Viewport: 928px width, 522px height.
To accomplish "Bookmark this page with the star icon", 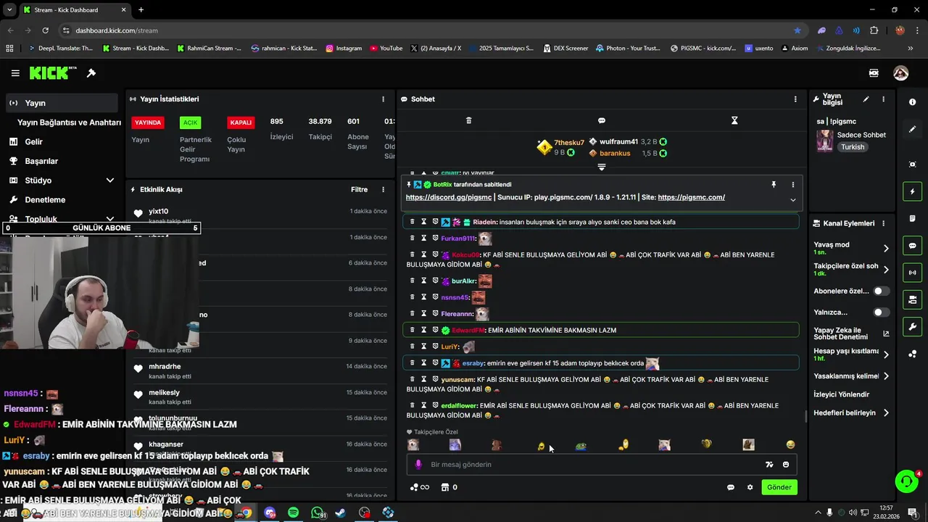I will [x=797, y=30].
